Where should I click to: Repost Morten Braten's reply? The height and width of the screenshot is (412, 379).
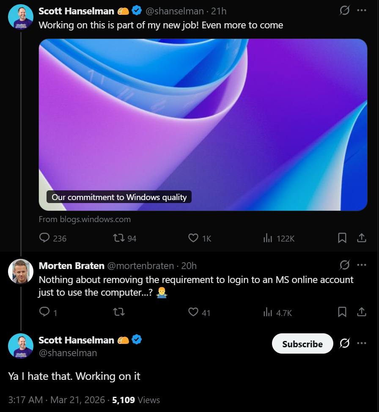tap(119, 312)
